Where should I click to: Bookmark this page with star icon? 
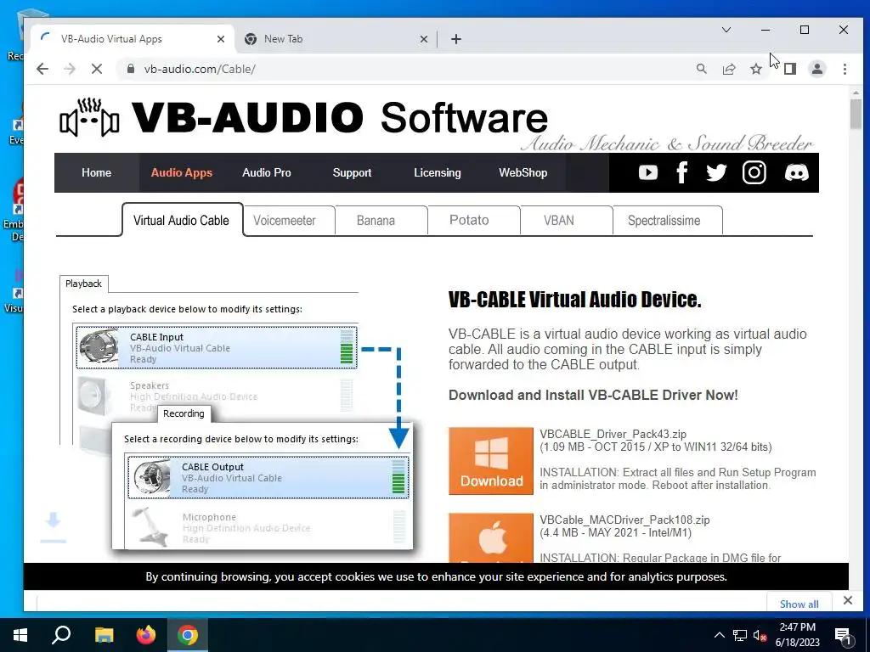click(755, 69)
